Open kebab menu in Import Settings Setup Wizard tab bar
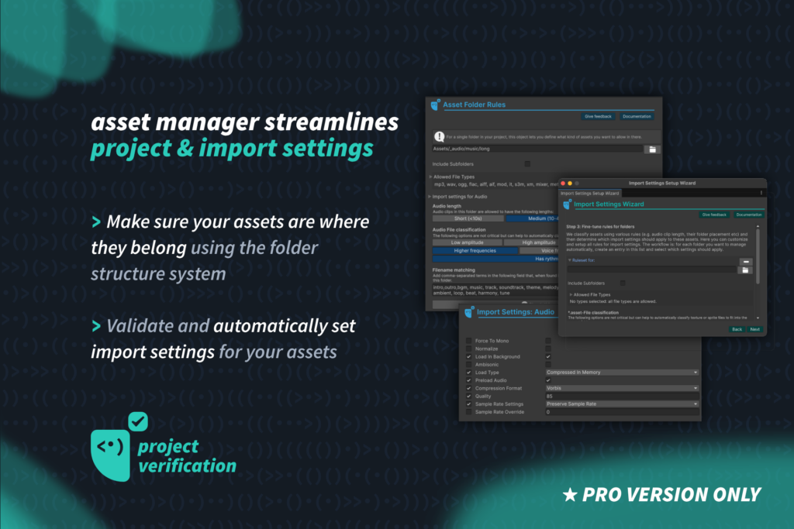The width and height of the screenshot is (794, 529). [x=761, y=193]
